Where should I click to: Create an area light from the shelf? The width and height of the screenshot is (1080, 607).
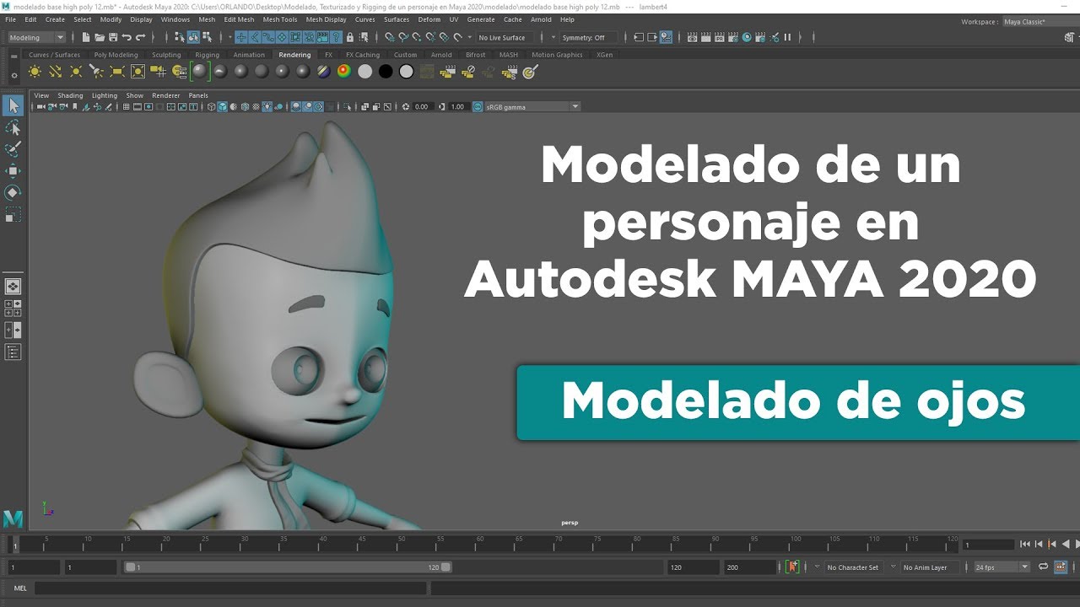tap(117, 72)
